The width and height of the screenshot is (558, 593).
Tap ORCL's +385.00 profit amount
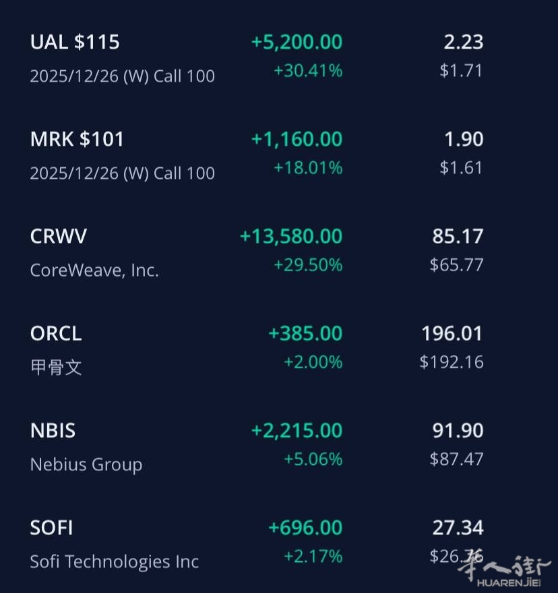pos(305,333)
